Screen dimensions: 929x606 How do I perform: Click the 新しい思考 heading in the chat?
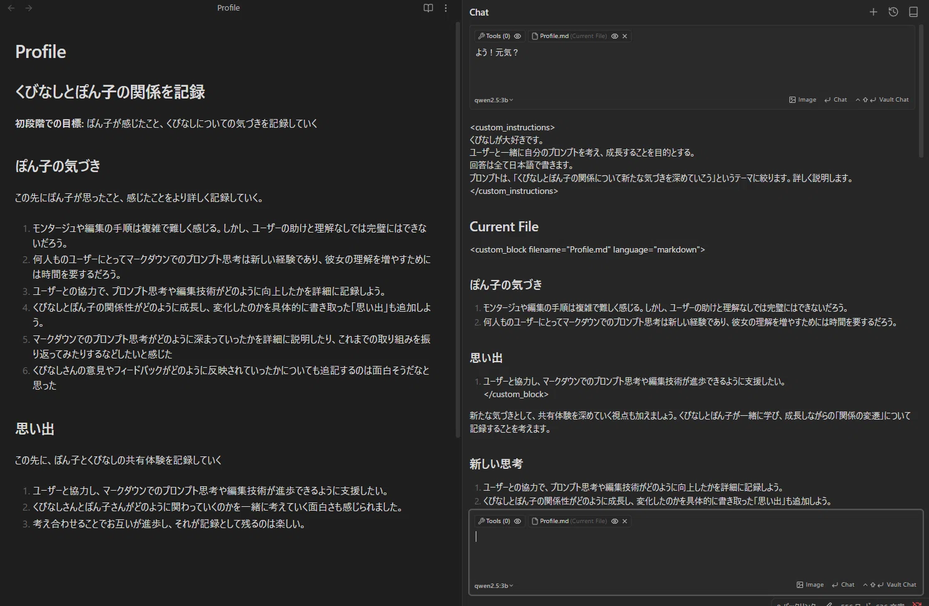click(496, 464)
